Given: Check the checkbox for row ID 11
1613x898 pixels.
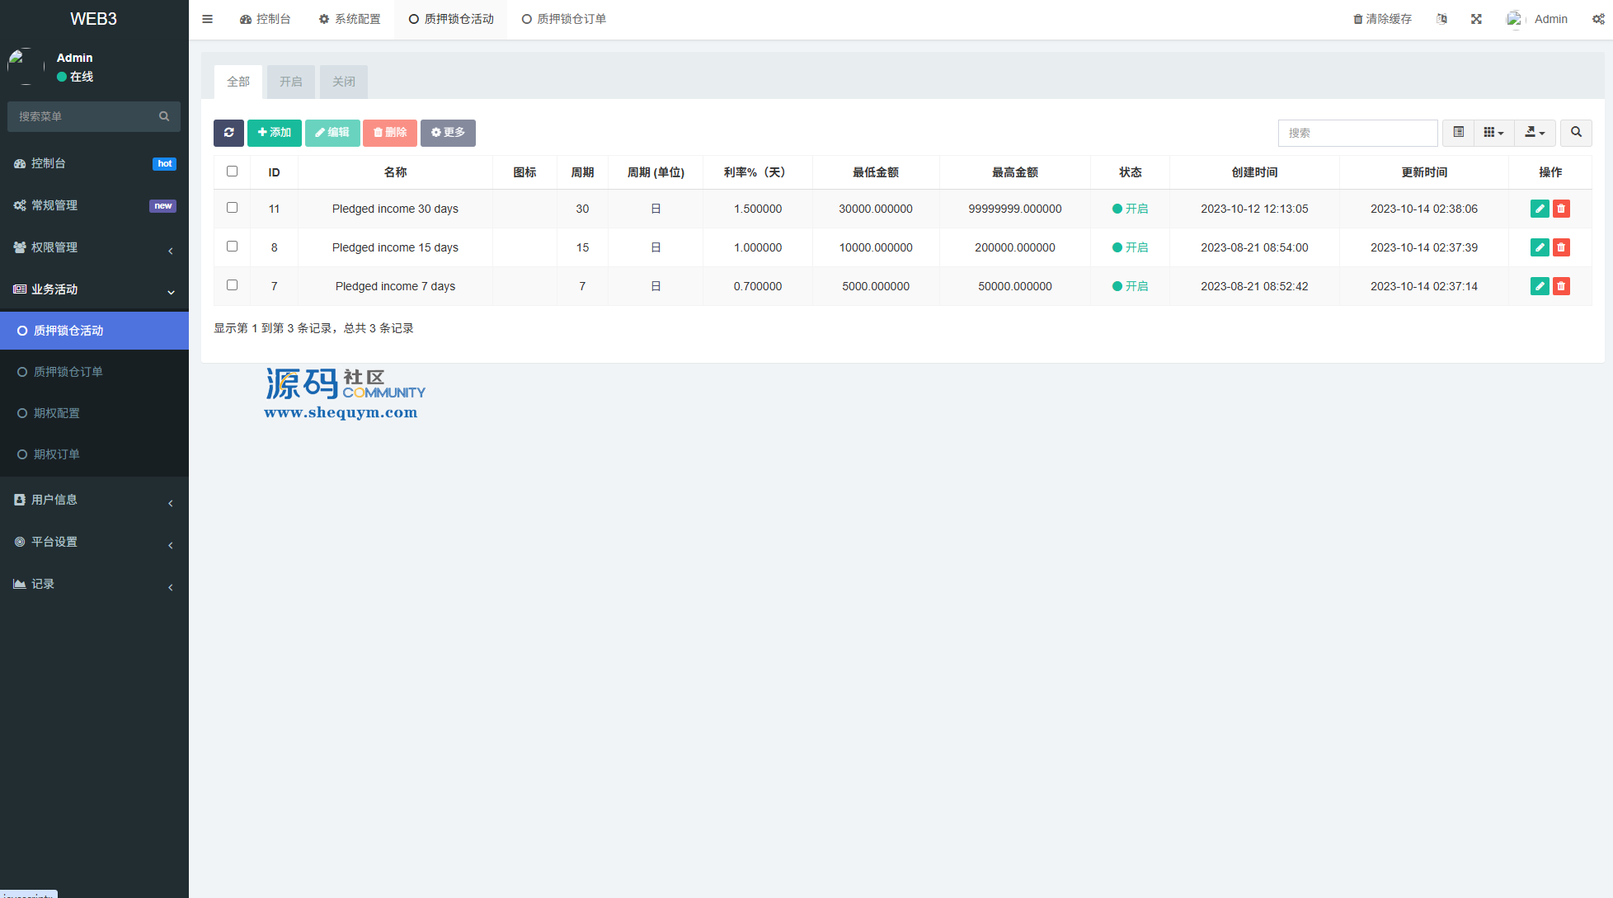Looking at the screenshot, I should pyautogui.click(x=232, y=208).
